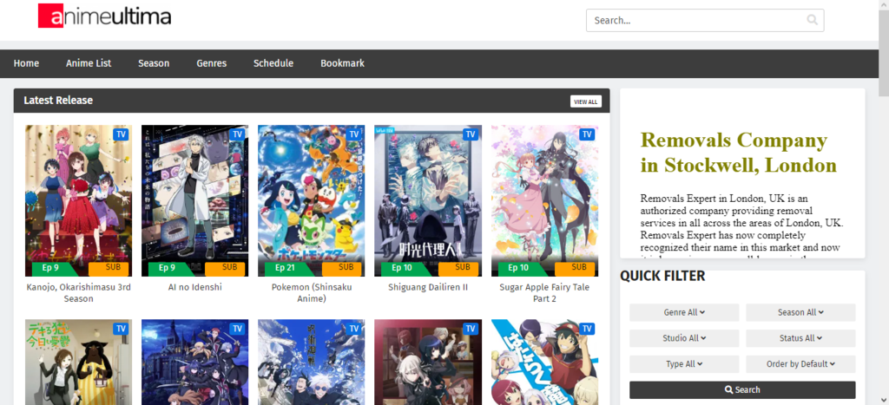Click TV badge on Kanojo, Okarishimasu poster
The height and width of the screenshot is (405, 889).
click(x=121, y=134)
